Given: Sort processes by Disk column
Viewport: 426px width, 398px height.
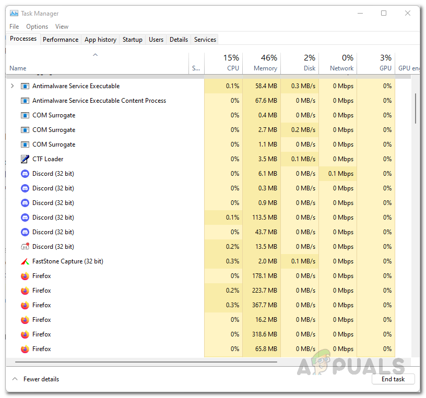Looking at the screenshot, I should [x=300, y=63].
